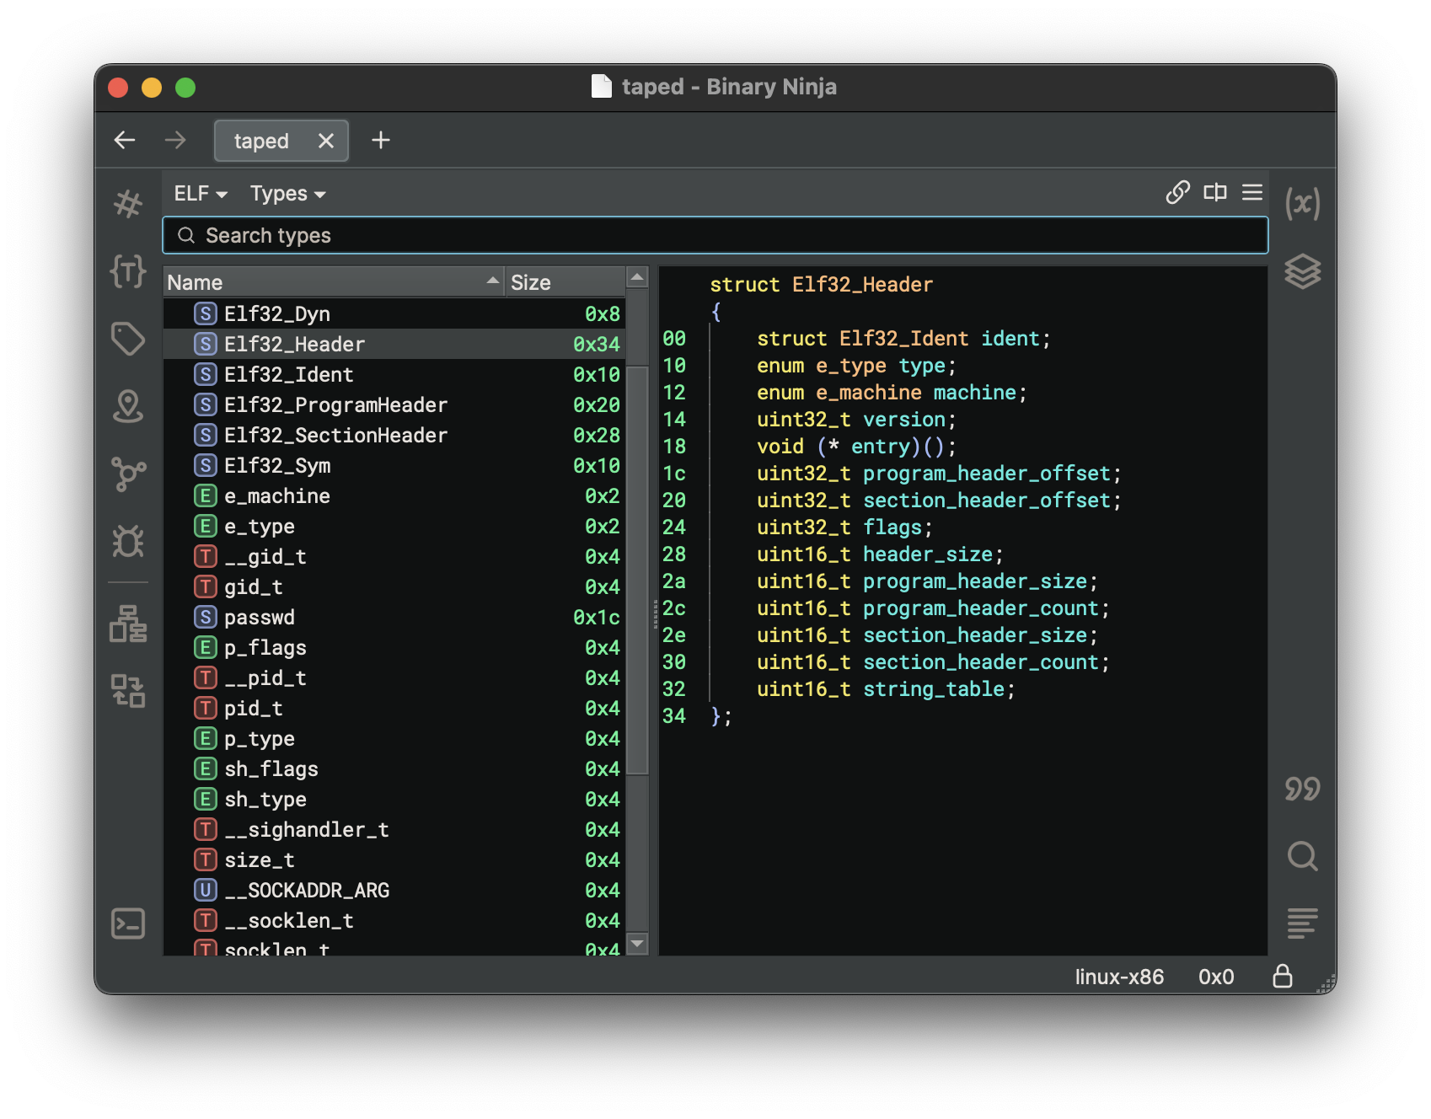This screenshot has height=1119, width=1431.
Task: Open the Cross References panel
Action: (128, 474)
